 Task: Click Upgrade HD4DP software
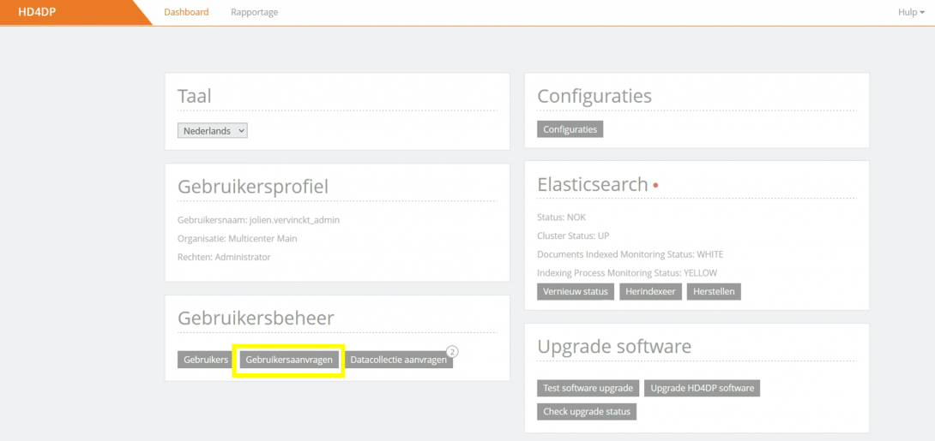[x=702, y=389]
